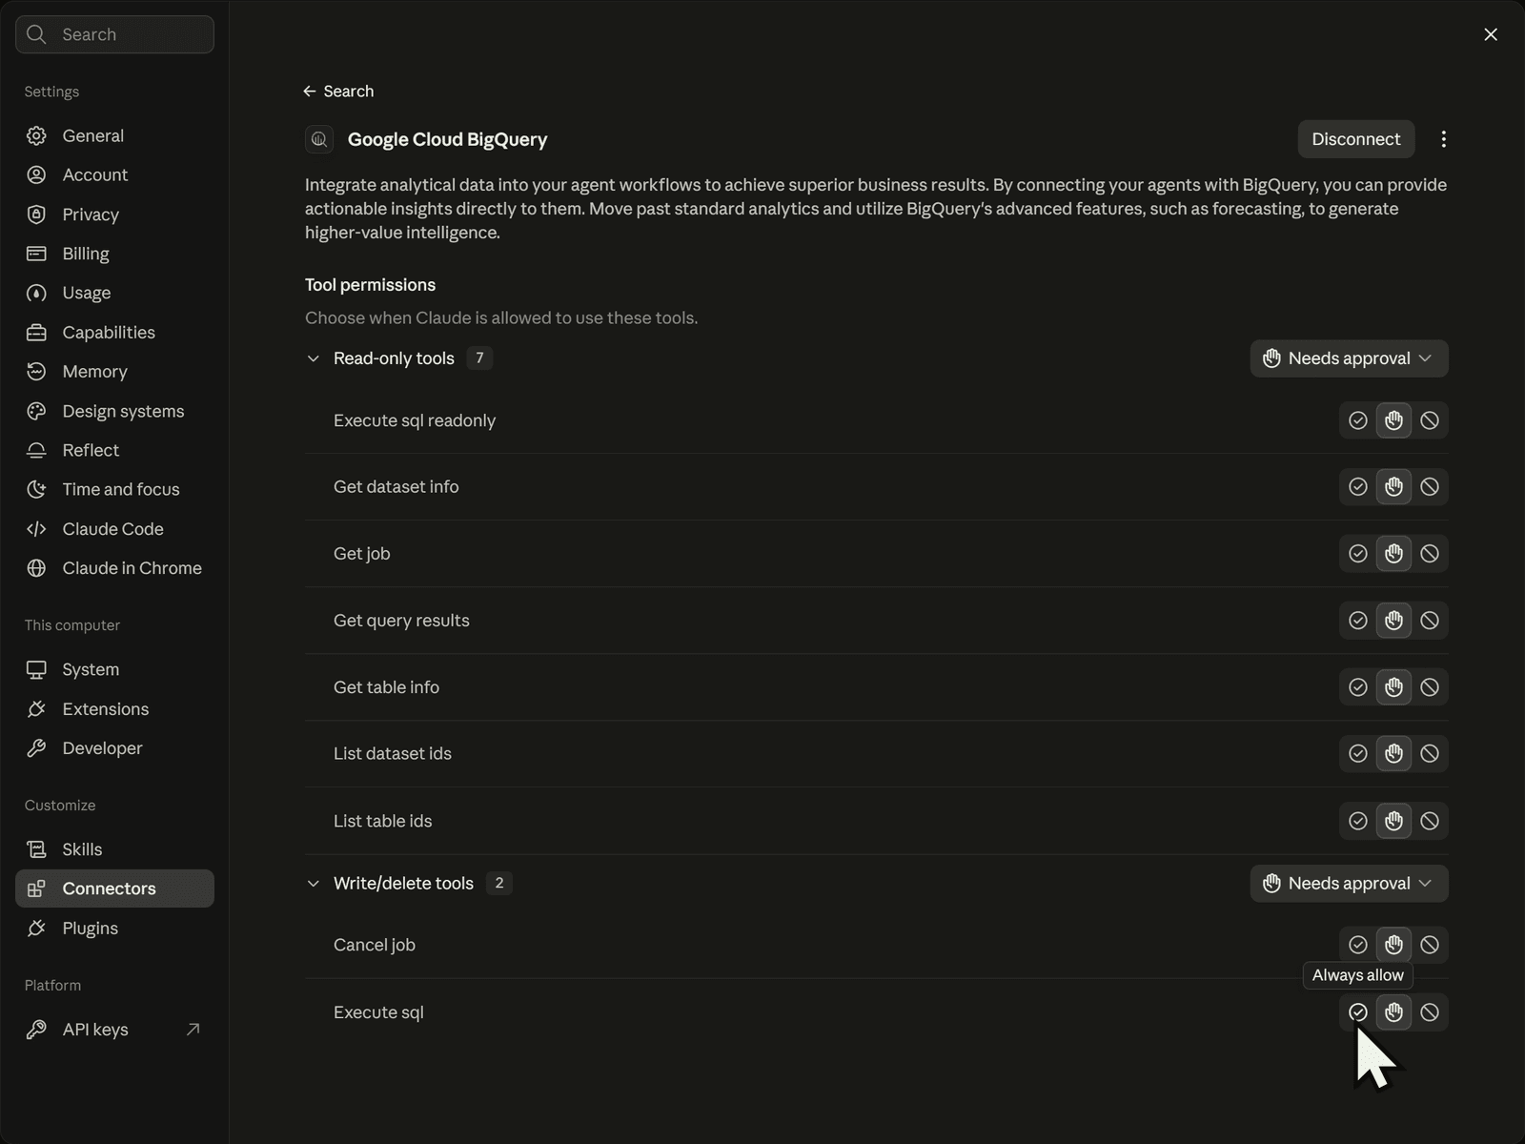Always allow the Execute sql tool
Screen dimensions: 1525x1144
1358,1012
